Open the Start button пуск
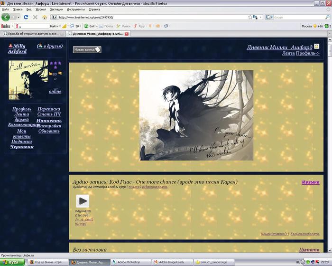The image size is (332, 266). pos(12,262)
